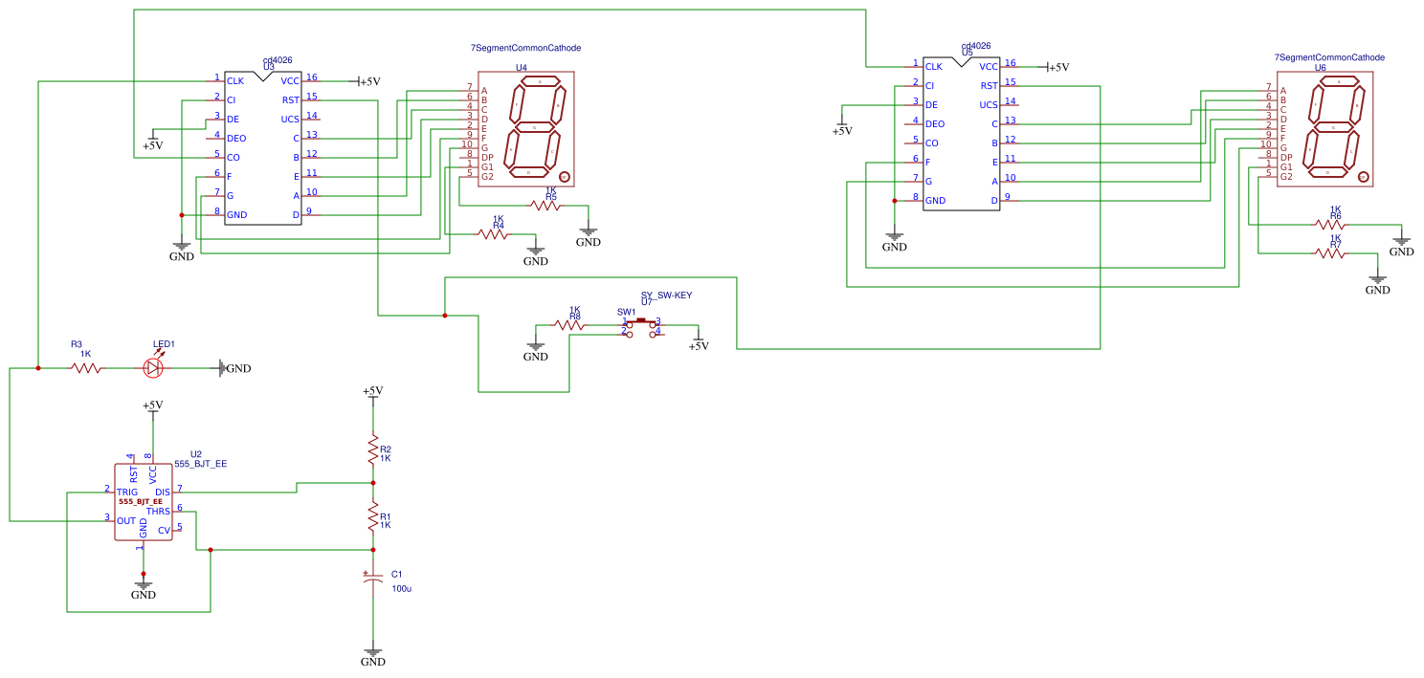Click the LED1 designator text
1424x678 pixels.
pyautogui.click(x=164, y=344)
